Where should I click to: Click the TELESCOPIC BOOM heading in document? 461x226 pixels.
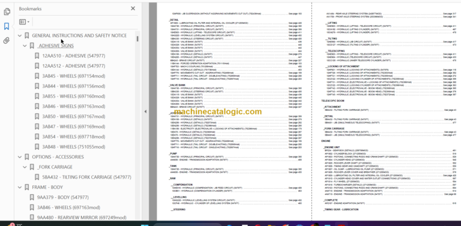click(333, 101)
